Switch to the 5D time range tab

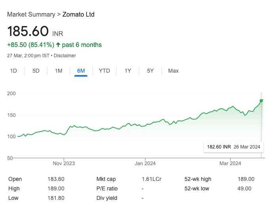pyautogui.click(x=36, y=71)
